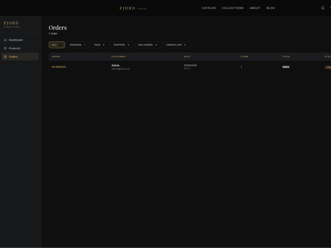Click the date 25/06/2026

click(x=190, y=65)
